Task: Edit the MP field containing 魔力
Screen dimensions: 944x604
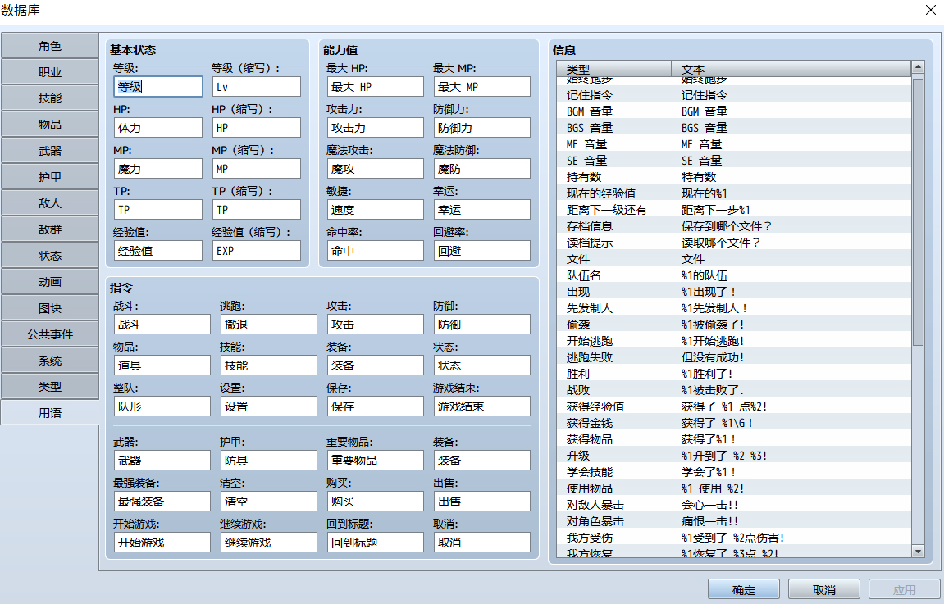Action: (158, 169)
